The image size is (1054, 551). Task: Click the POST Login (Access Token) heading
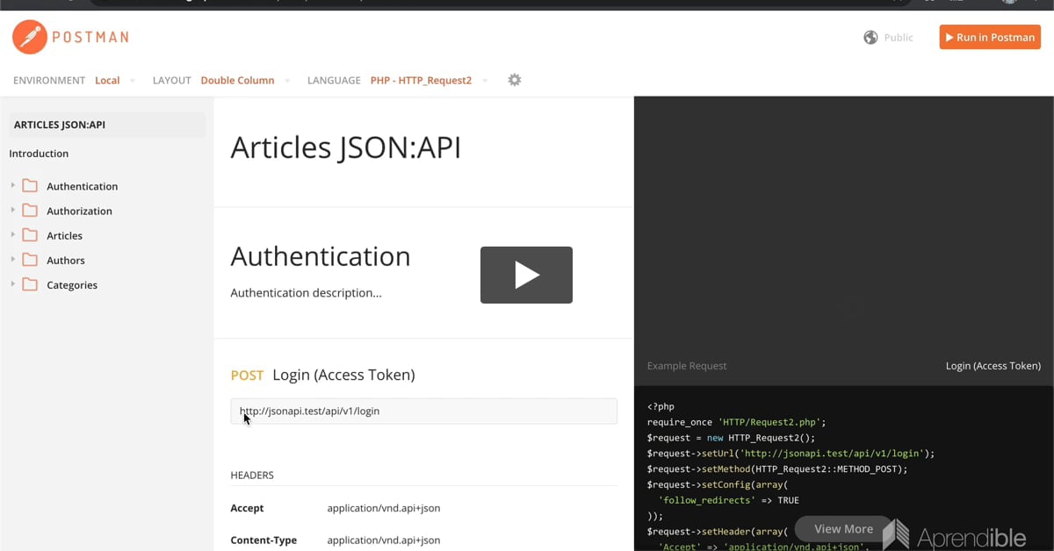pos(322,375)
